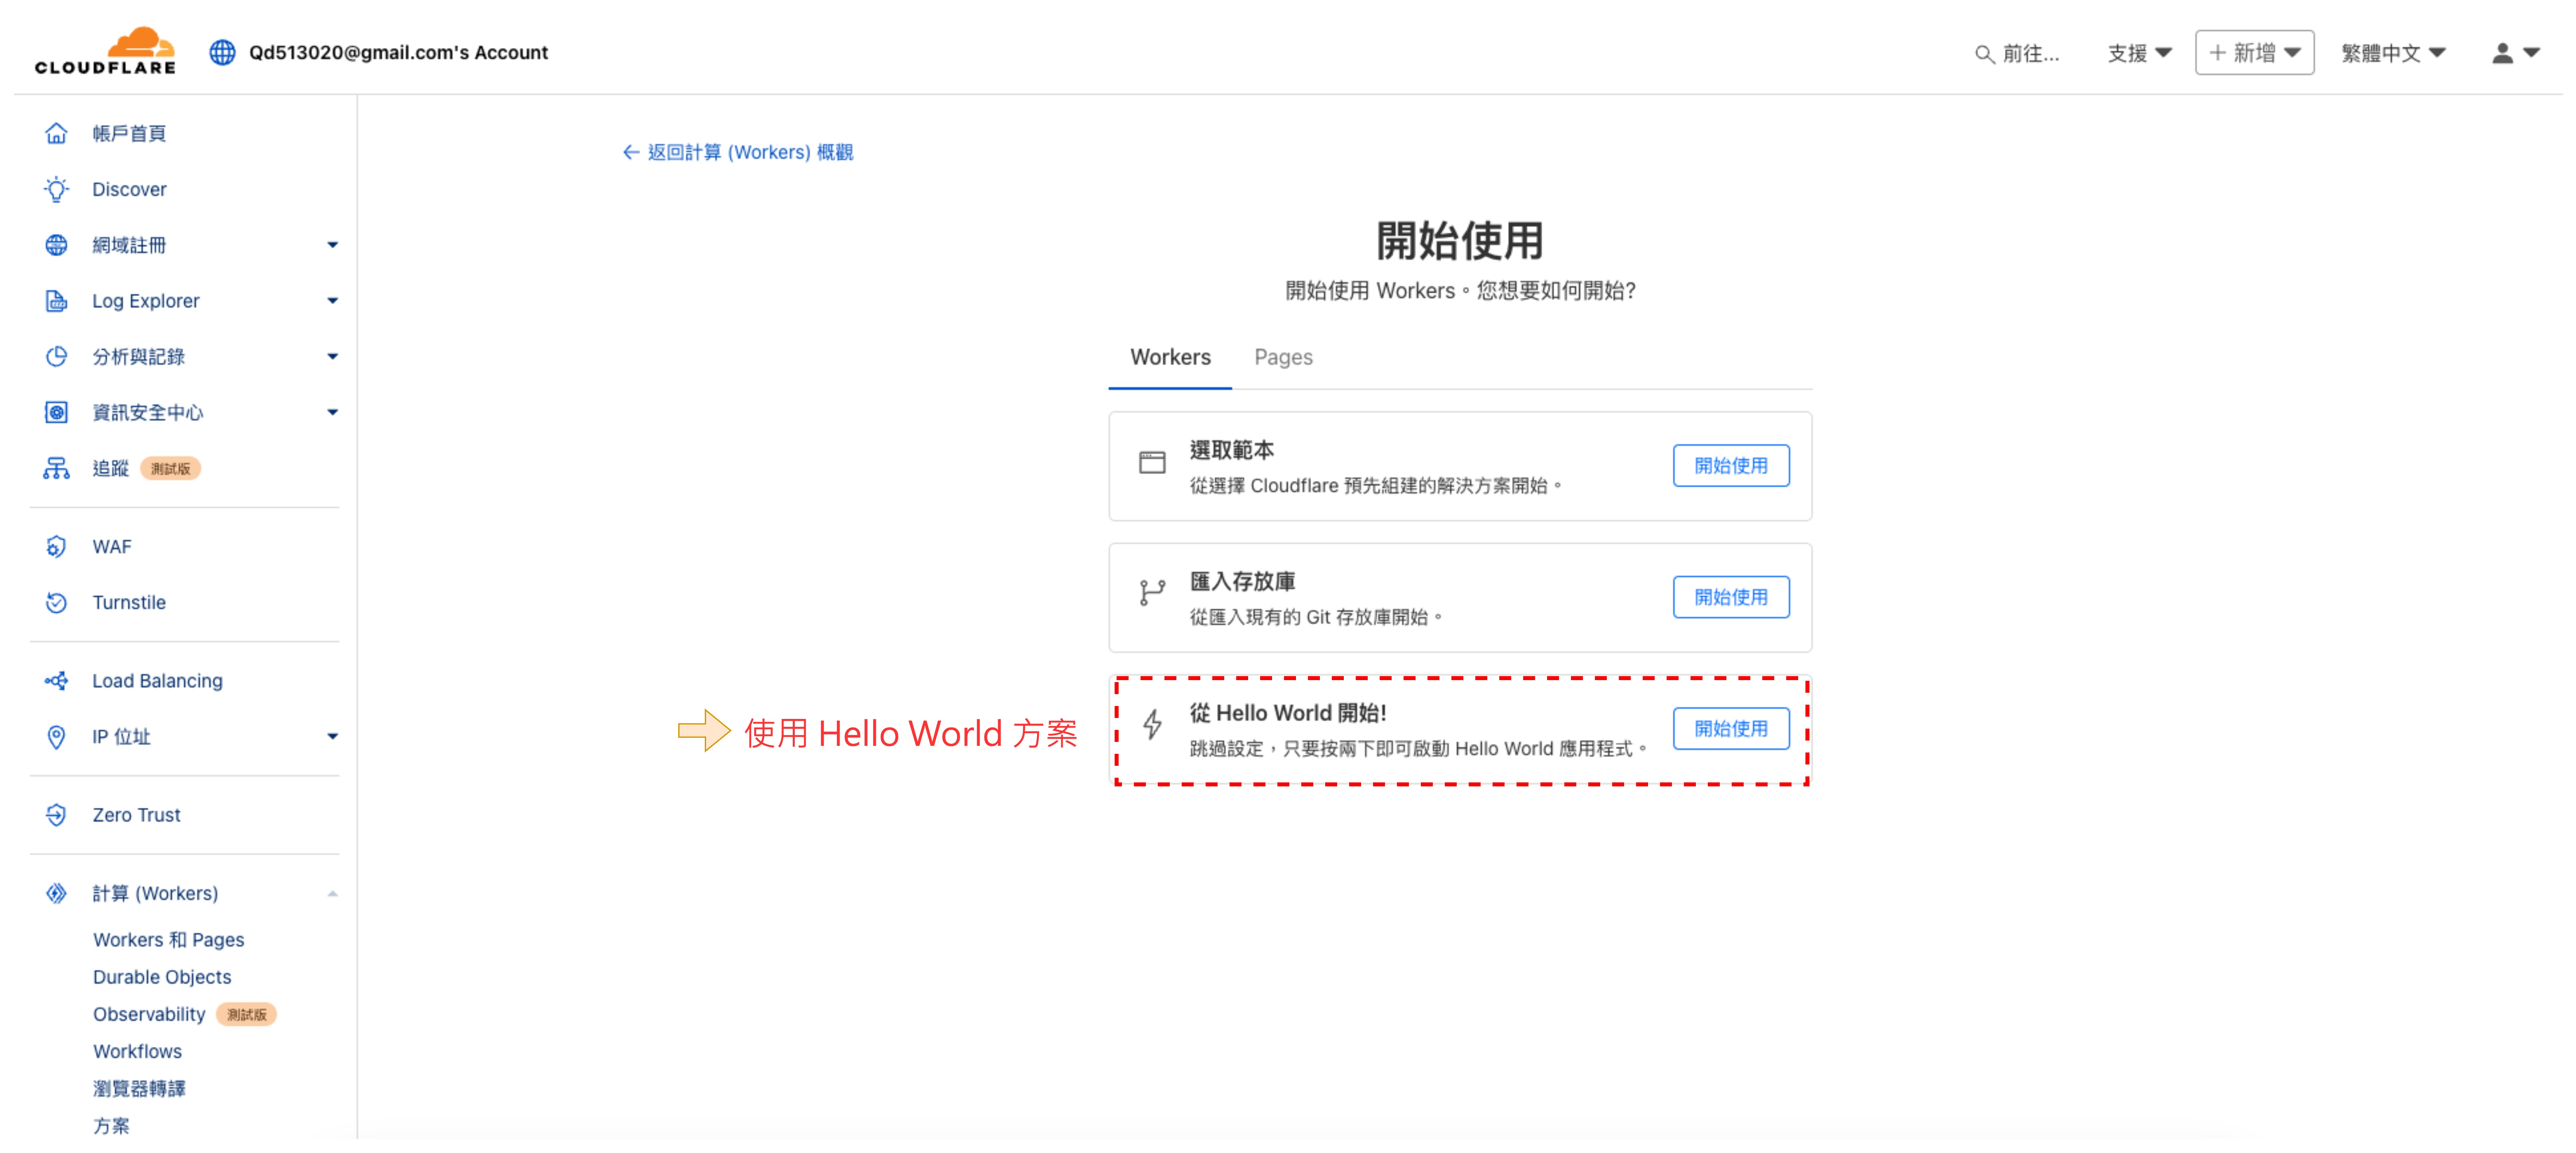Screen dimensions: 2576x1153
Task: Click the home icon beside 帳戶首頁
Action: pyautogui.click(x=56, y=133)
